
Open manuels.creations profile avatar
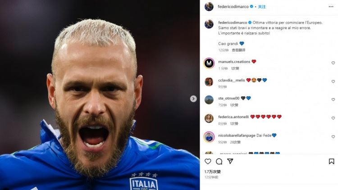click(x=209, y=63)
